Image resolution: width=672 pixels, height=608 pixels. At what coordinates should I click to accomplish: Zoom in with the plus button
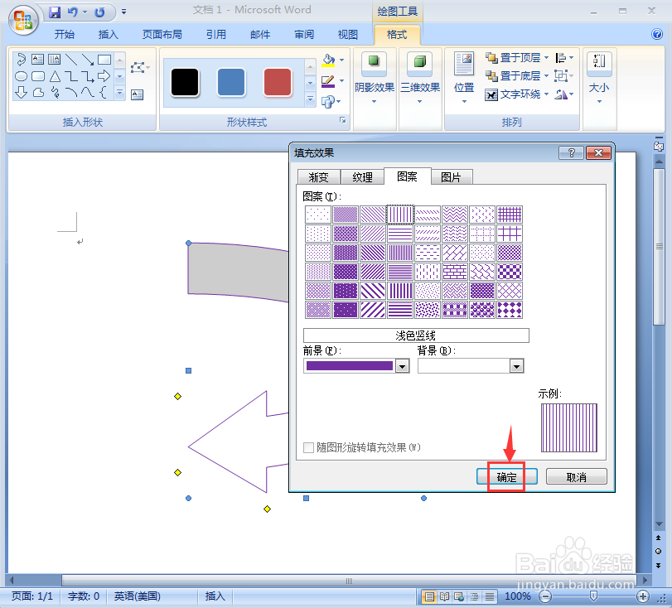[x=642, y=596]
